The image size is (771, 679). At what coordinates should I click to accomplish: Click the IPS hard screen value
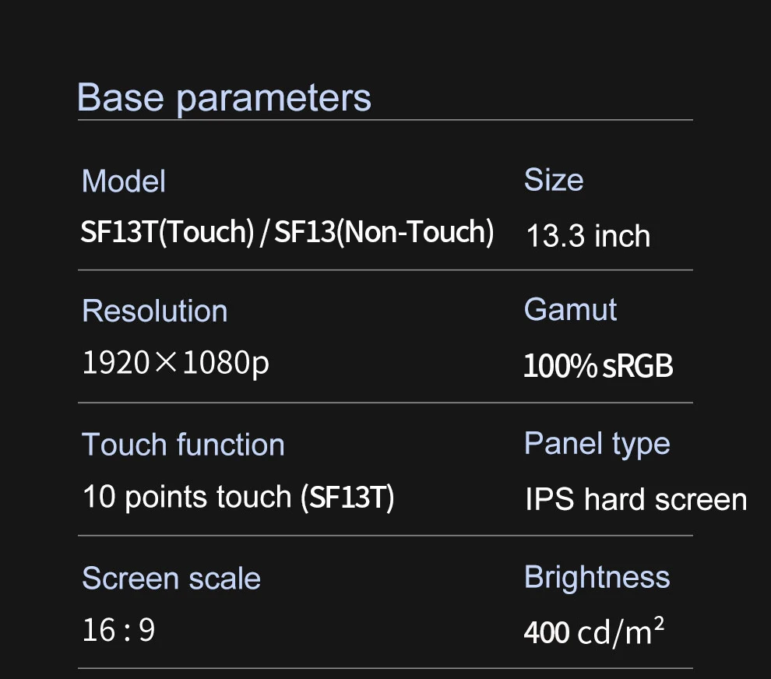(x=636, y=500)
